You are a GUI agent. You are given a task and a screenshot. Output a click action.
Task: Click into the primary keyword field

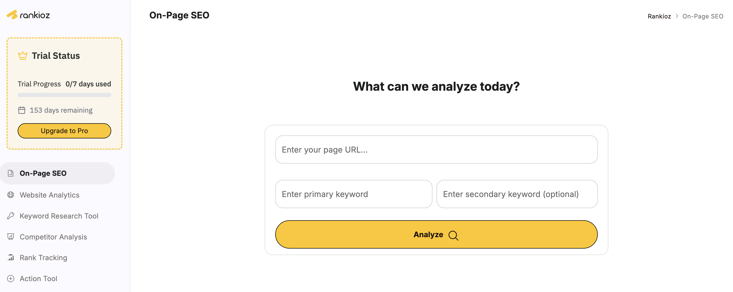pos(353,194)
